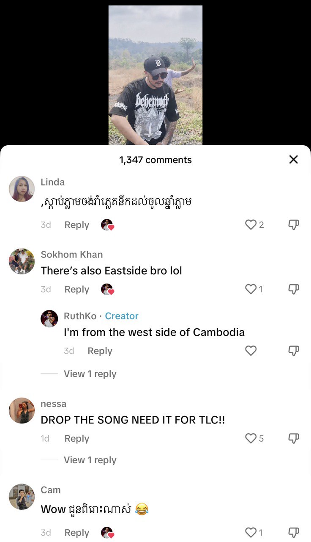
Task: Like Cam's Wow comment
Action: pyautogui.click(x=251, y=532)
